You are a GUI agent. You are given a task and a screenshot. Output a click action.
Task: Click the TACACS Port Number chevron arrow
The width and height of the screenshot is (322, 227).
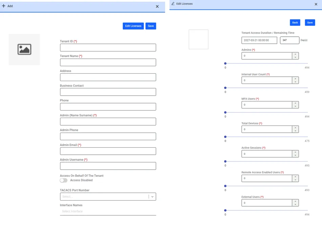[x=153, y=197]
